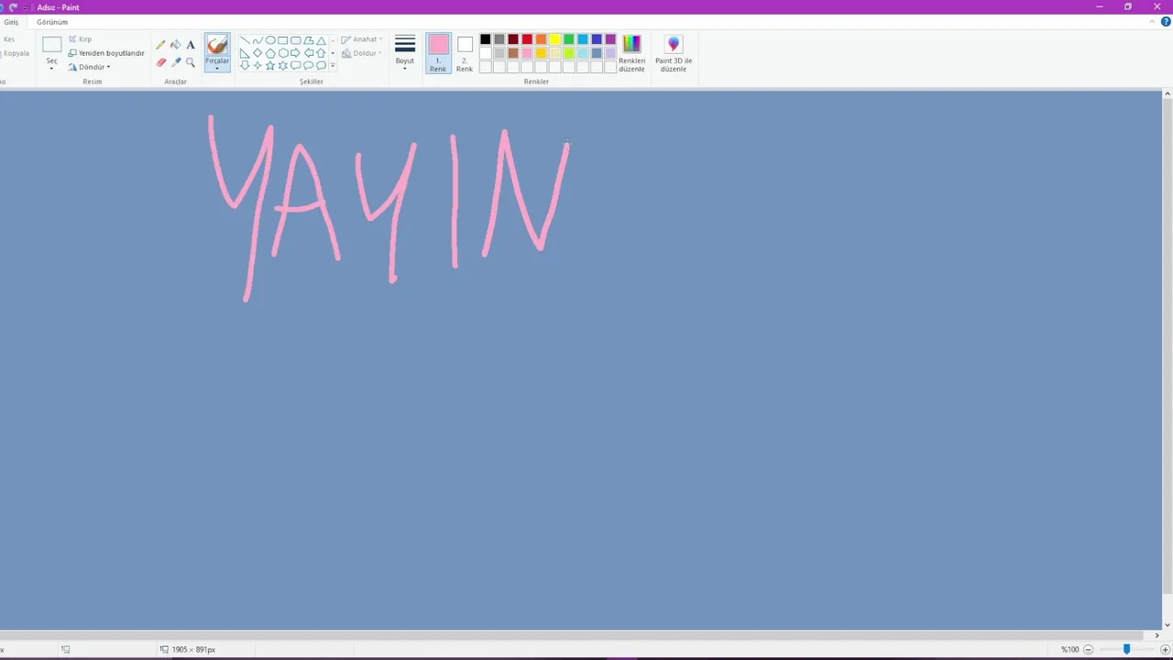Click the Redo arrow in title bar

click(13, 6)
